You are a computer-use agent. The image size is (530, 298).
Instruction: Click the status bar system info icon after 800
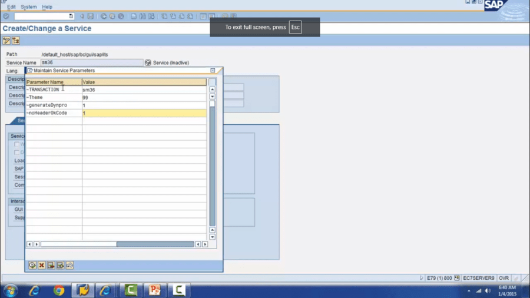point(456,278)
